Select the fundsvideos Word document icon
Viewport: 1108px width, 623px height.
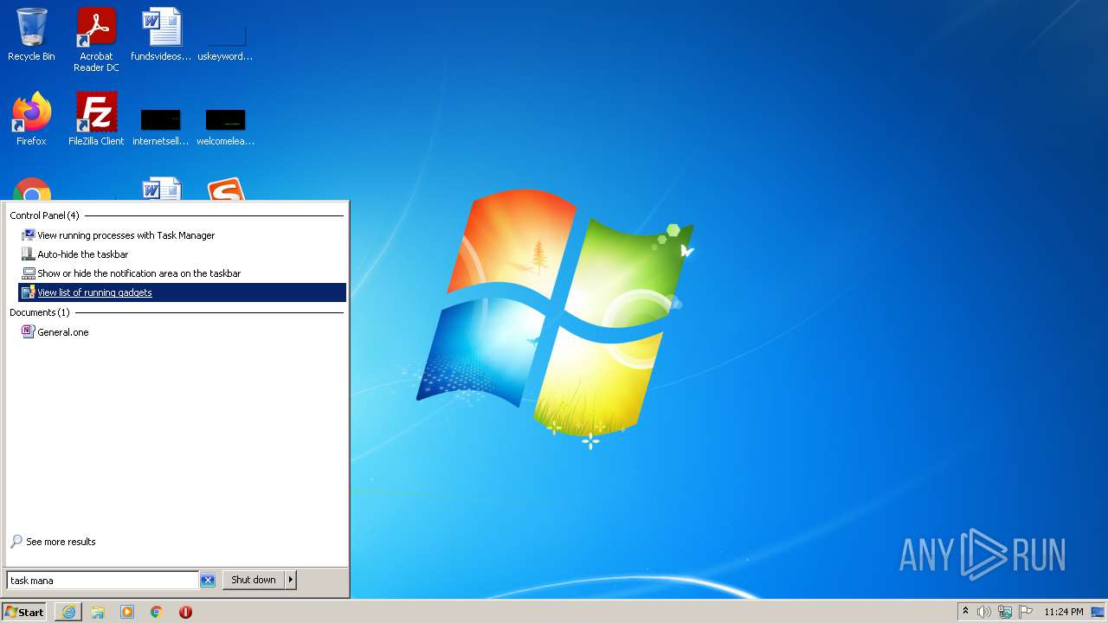pos(161,35)
